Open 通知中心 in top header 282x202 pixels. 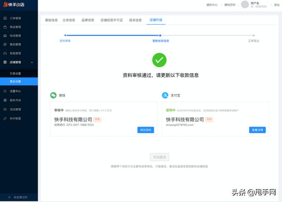coord(212,5)
